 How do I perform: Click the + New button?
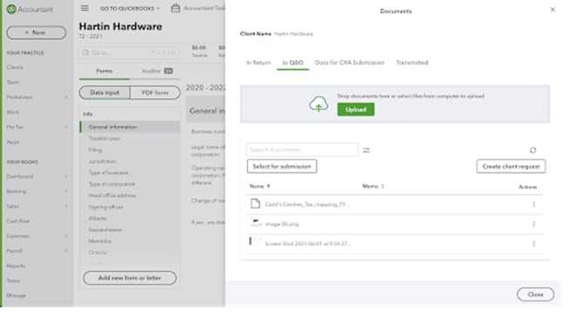tap(37, 33)
